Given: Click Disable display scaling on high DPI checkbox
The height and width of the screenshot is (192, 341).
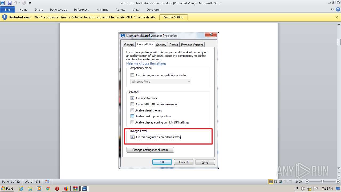Looking at the screenshot, I should [x=132, y=122].
